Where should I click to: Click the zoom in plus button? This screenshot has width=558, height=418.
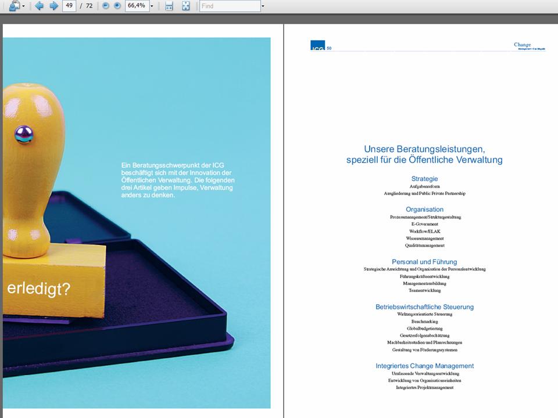tap(117, 6)
